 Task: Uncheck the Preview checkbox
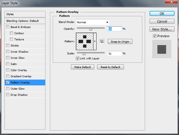pos(155,36)
